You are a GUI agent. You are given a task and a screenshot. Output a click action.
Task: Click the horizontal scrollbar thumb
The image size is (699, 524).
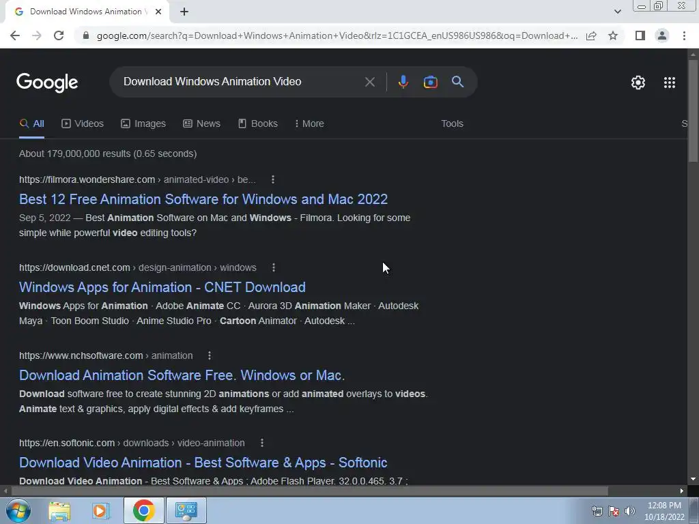click(310, 491)
